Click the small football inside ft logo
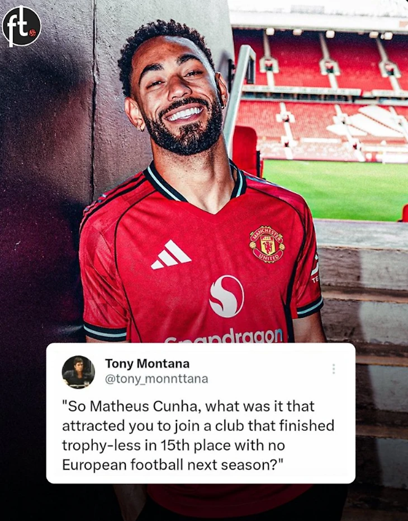The height and width of the screenshot is (521, 408). click(32, 33)
